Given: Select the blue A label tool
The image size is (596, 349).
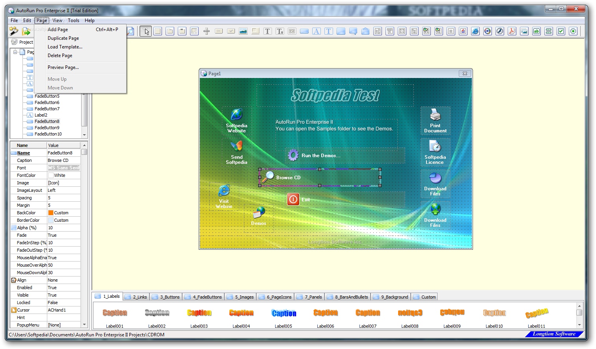Looking at the screenshot, I should pos(317,31).
